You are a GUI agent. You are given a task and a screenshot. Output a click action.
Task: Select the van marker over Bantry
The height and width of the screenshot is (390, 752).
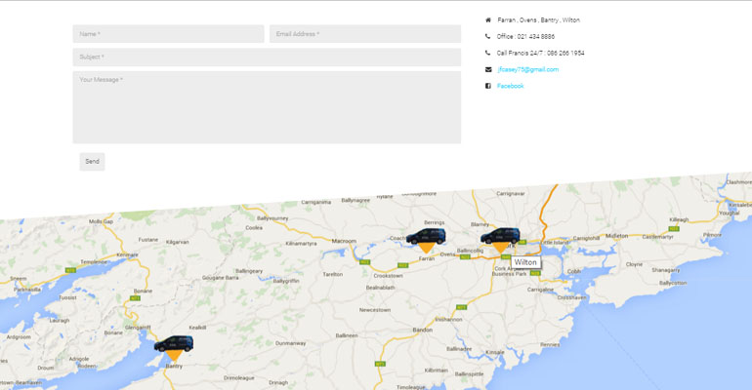(x=174, y=348)
